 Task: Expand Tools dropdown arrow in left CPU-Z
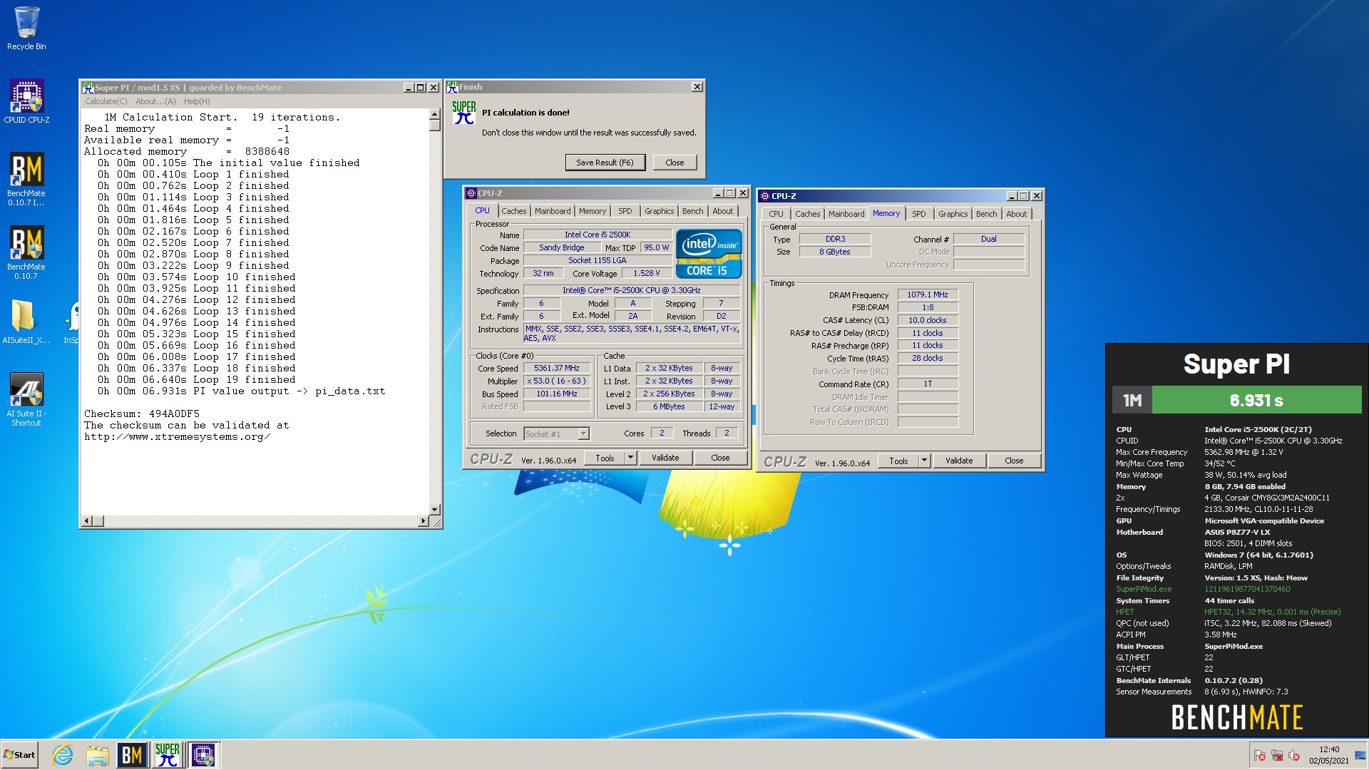[x=630, y=458]
